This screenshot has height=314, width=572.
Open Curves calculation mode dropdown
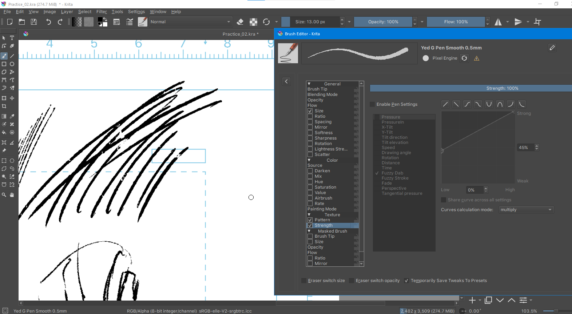526,210
